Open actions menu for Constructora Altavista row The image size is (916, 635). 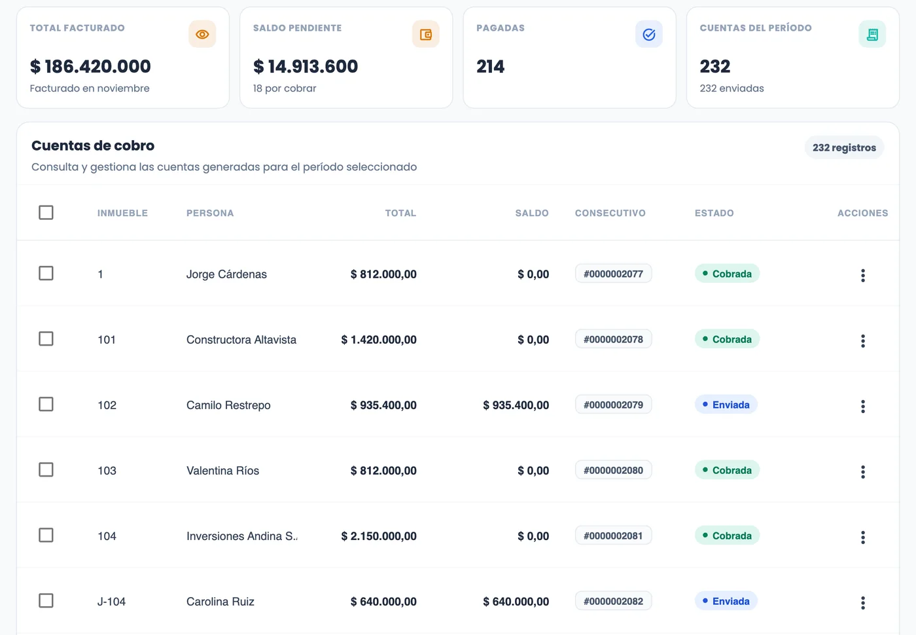863,340
